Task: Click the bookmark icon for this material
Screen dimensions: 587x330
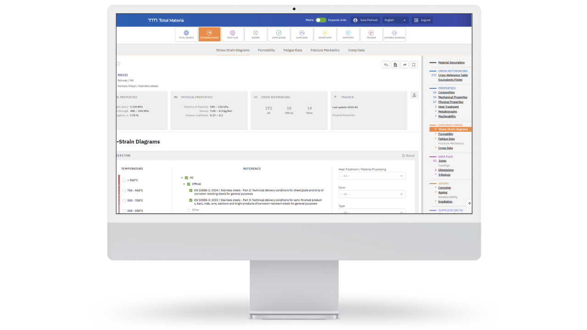Action: (x=414, y=65)
